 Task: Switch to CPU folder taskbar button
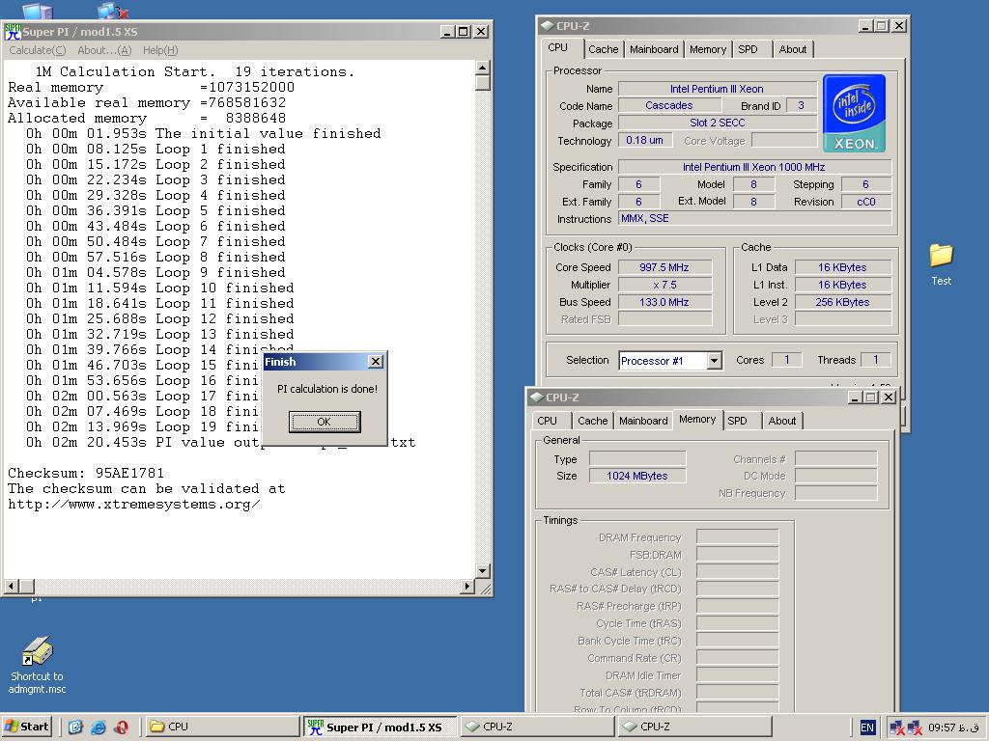click(x=222, y=727)
